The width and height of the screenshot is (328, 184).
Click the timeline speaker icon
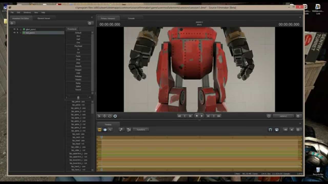tap(292, 130)
